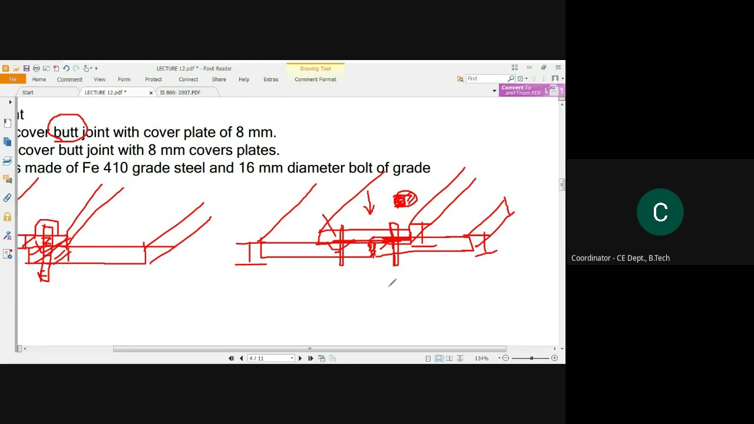Undo the last drawing action

point(66,68)
